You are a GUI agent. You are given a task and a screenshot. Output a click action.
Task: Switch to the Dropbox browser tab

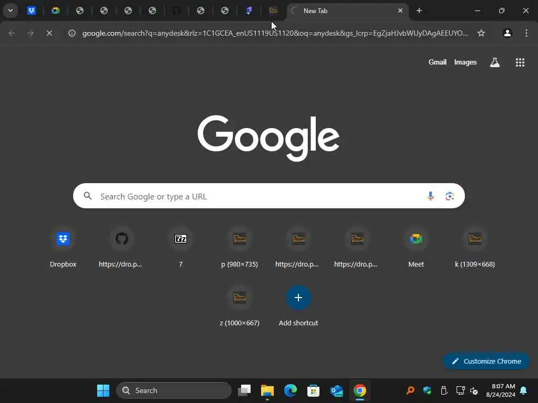pyautogui.click(x=32, y=10)
